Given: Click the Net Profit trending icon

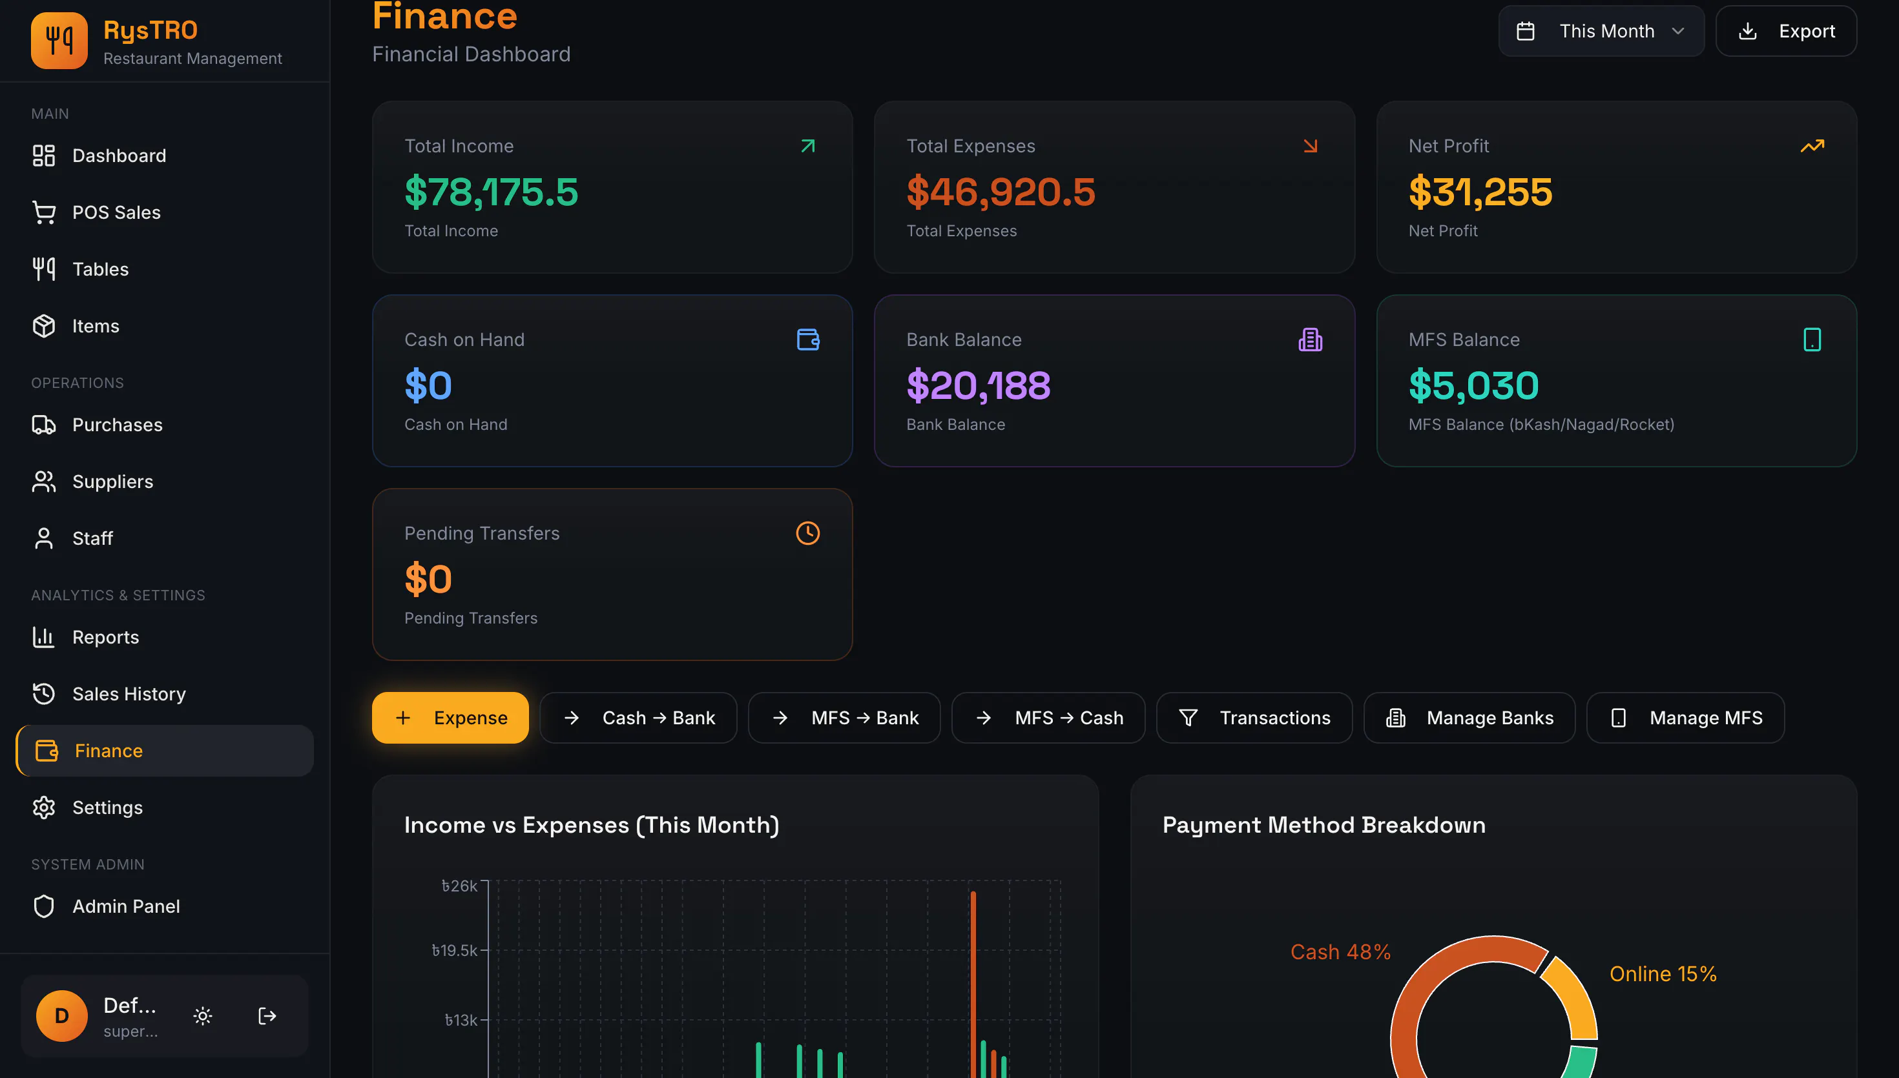Looking at the screenshot, I should click(x=1812, y=146).
